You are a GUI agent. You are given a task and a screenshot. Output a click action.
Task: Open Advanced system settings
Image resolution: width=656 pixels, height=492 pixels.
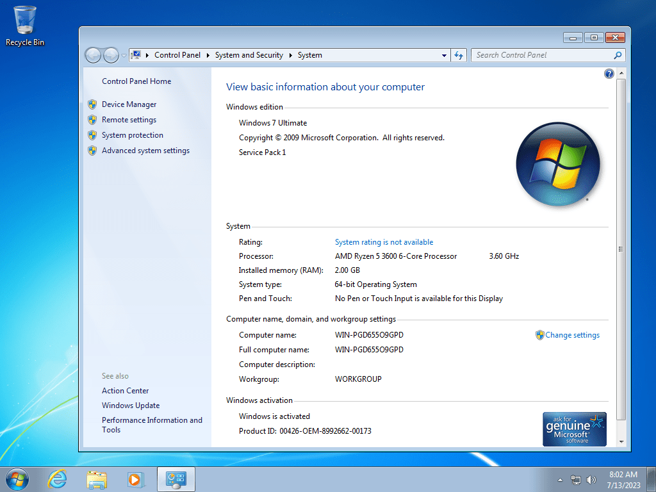145,151
